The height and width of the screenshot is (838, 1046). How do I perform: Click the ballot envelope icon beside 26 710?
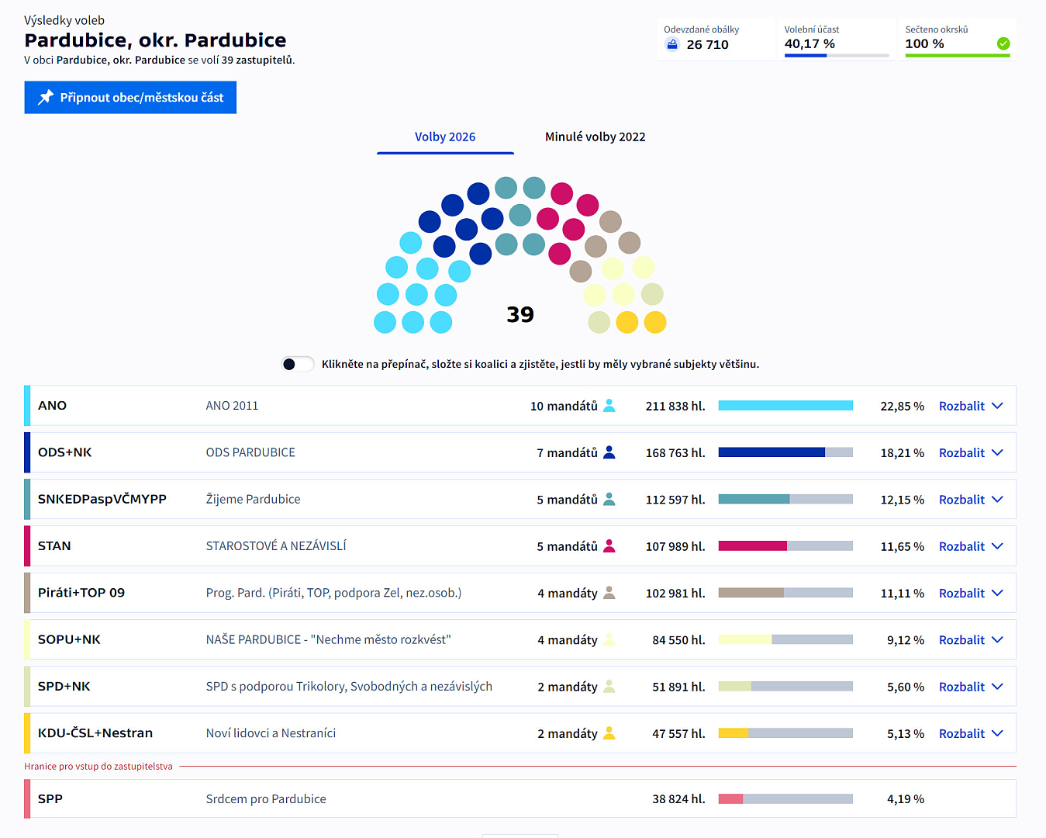pyautogui.click(x=672, y=44)
